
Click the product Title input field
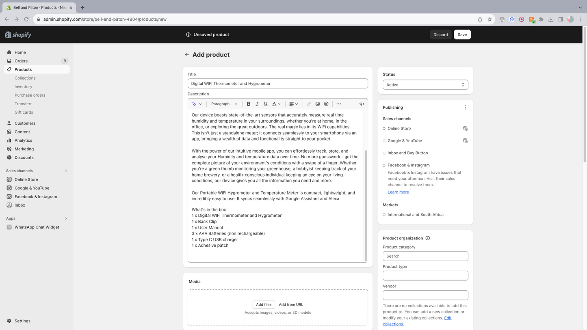[x=278, y=84]
